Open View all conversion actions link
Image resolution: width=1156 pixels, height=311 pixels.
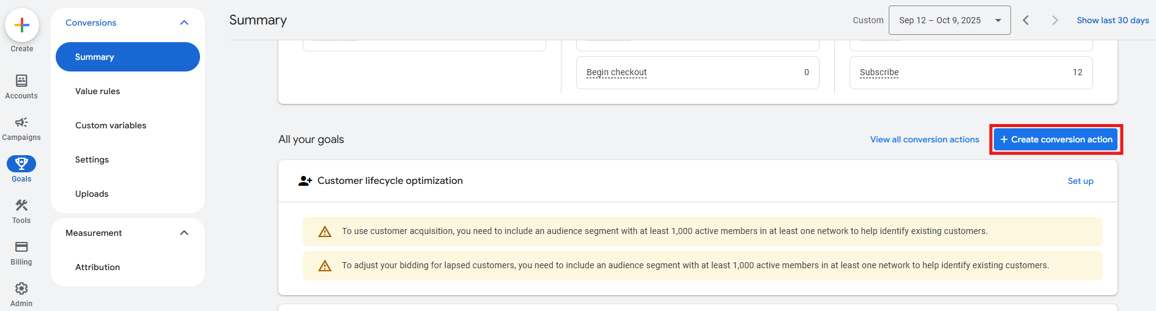click(x=925, y=139)
